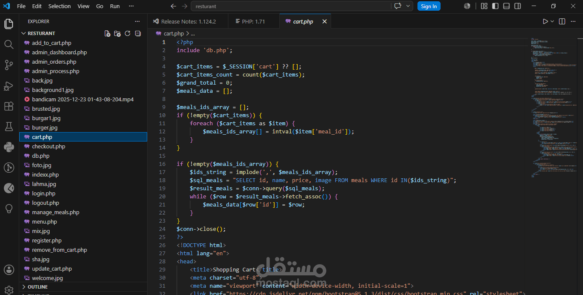Open Explorer views and more actions menu
The width and height of the screenshot is (583, 295).
point(137,21)
